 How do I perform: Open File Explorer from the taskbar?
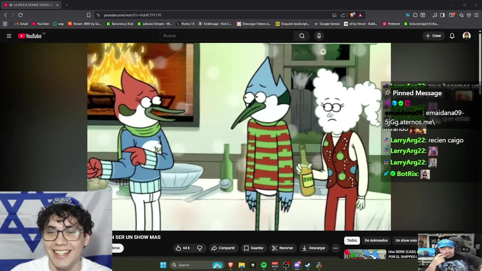click(x=242, y=265)
